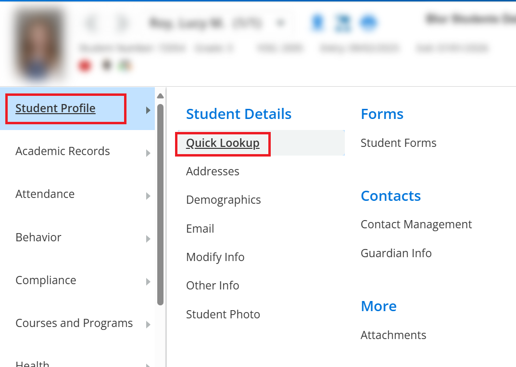Click the first blue icon after student name
516x367 pixels.
(317, 23)
